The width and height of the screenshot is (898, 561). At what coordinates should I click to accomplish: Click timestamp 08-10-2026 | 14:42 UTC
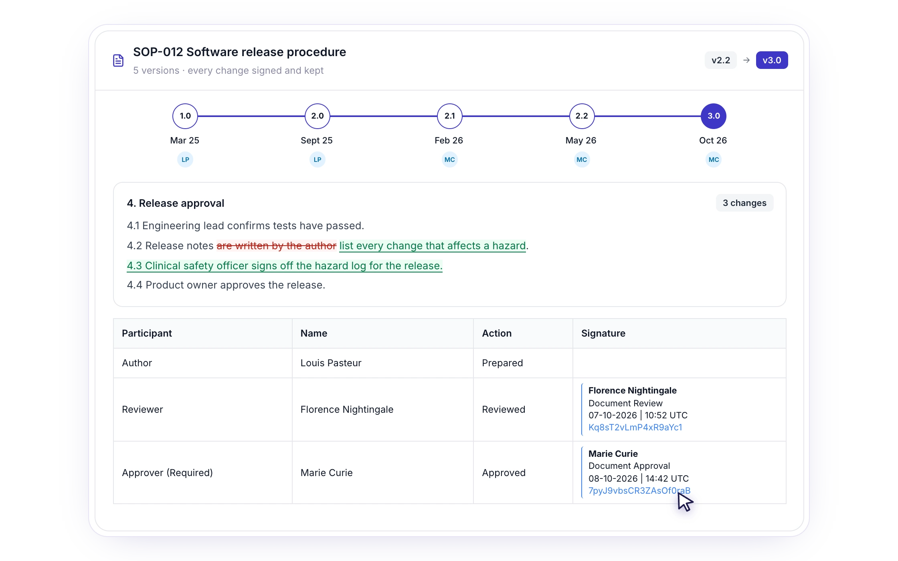pyautogui.click(x=639, y=478)
